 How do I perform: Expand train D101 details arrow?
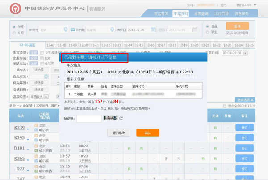[x=27, y=149]
